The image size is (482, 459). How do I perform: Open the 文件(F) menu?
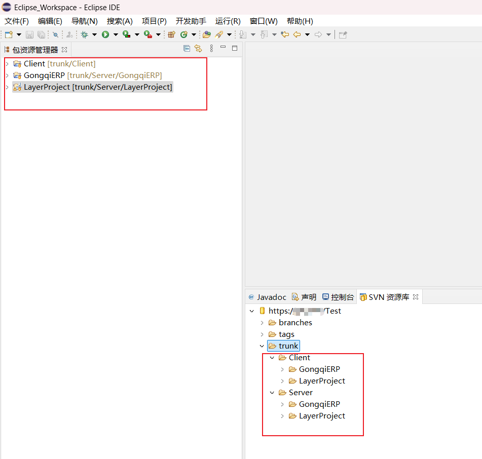coord(17,21)
